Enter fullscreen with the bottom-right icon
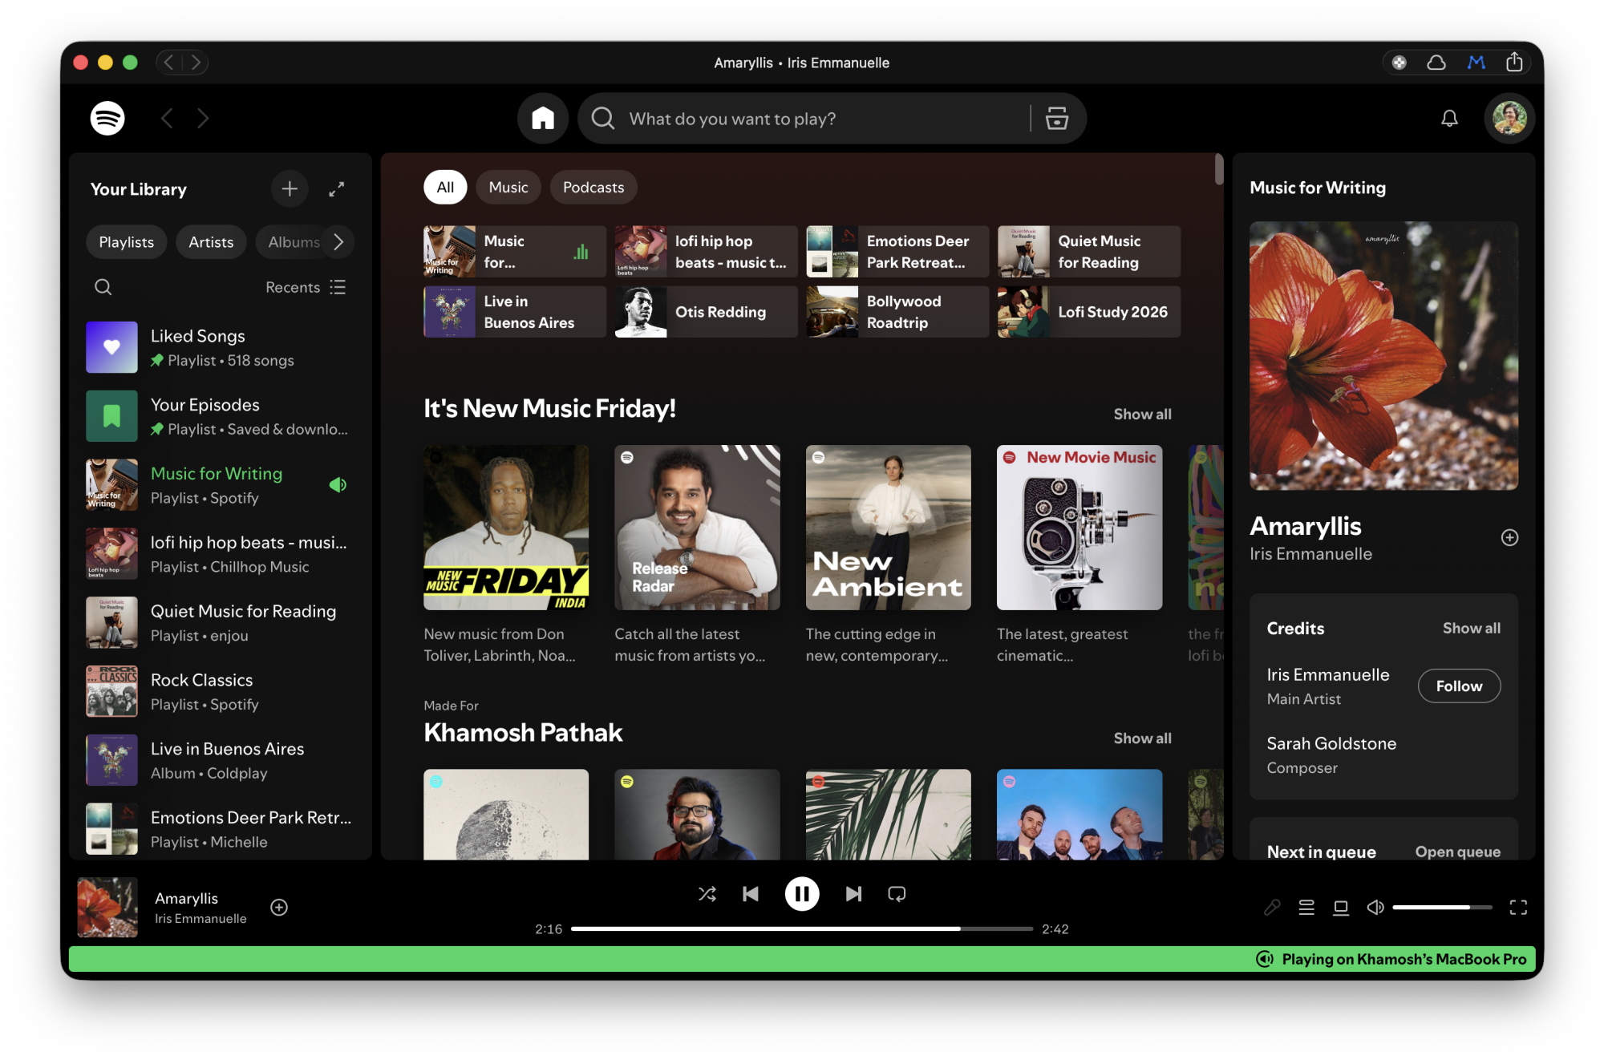 coord(1518,907)
